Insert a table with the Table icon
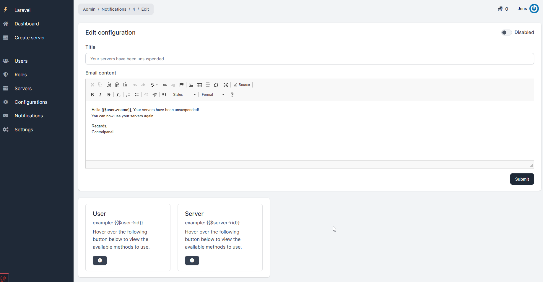This screenshot has height=282, width=543. (x=199, y=85)
